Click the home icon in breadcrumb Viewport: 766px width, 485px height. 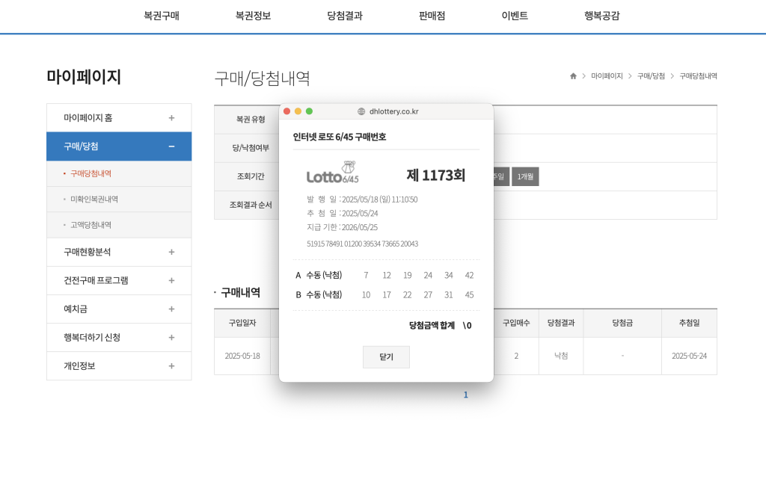(573, 76)
